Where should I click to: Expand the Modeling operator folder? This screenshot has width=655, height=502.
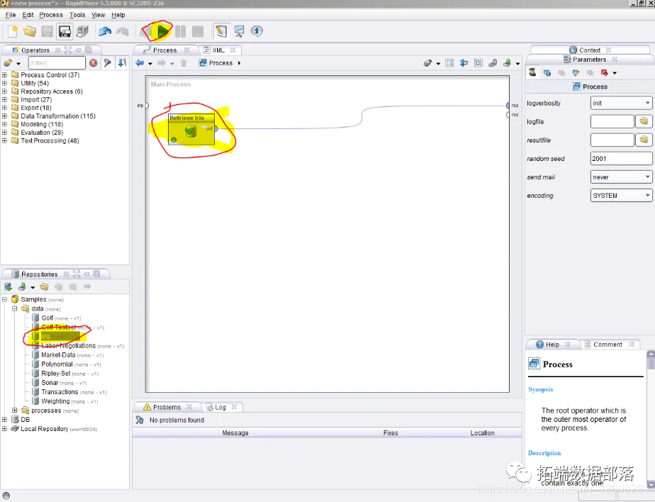[x=4, y=124]
